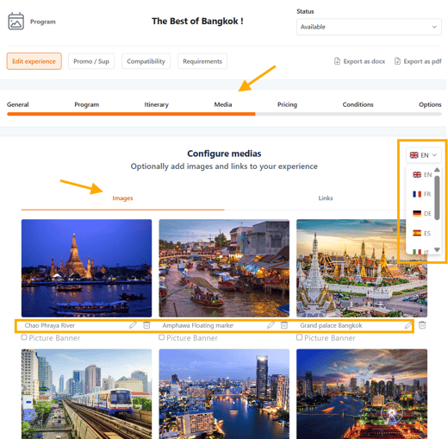Enable Picture Banner for Chao Phraya River

tap(24, 337)
